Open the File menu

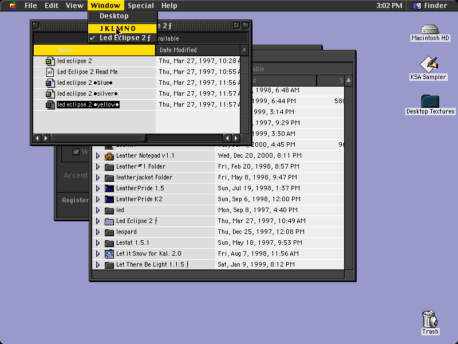click(x=31, y=6)
